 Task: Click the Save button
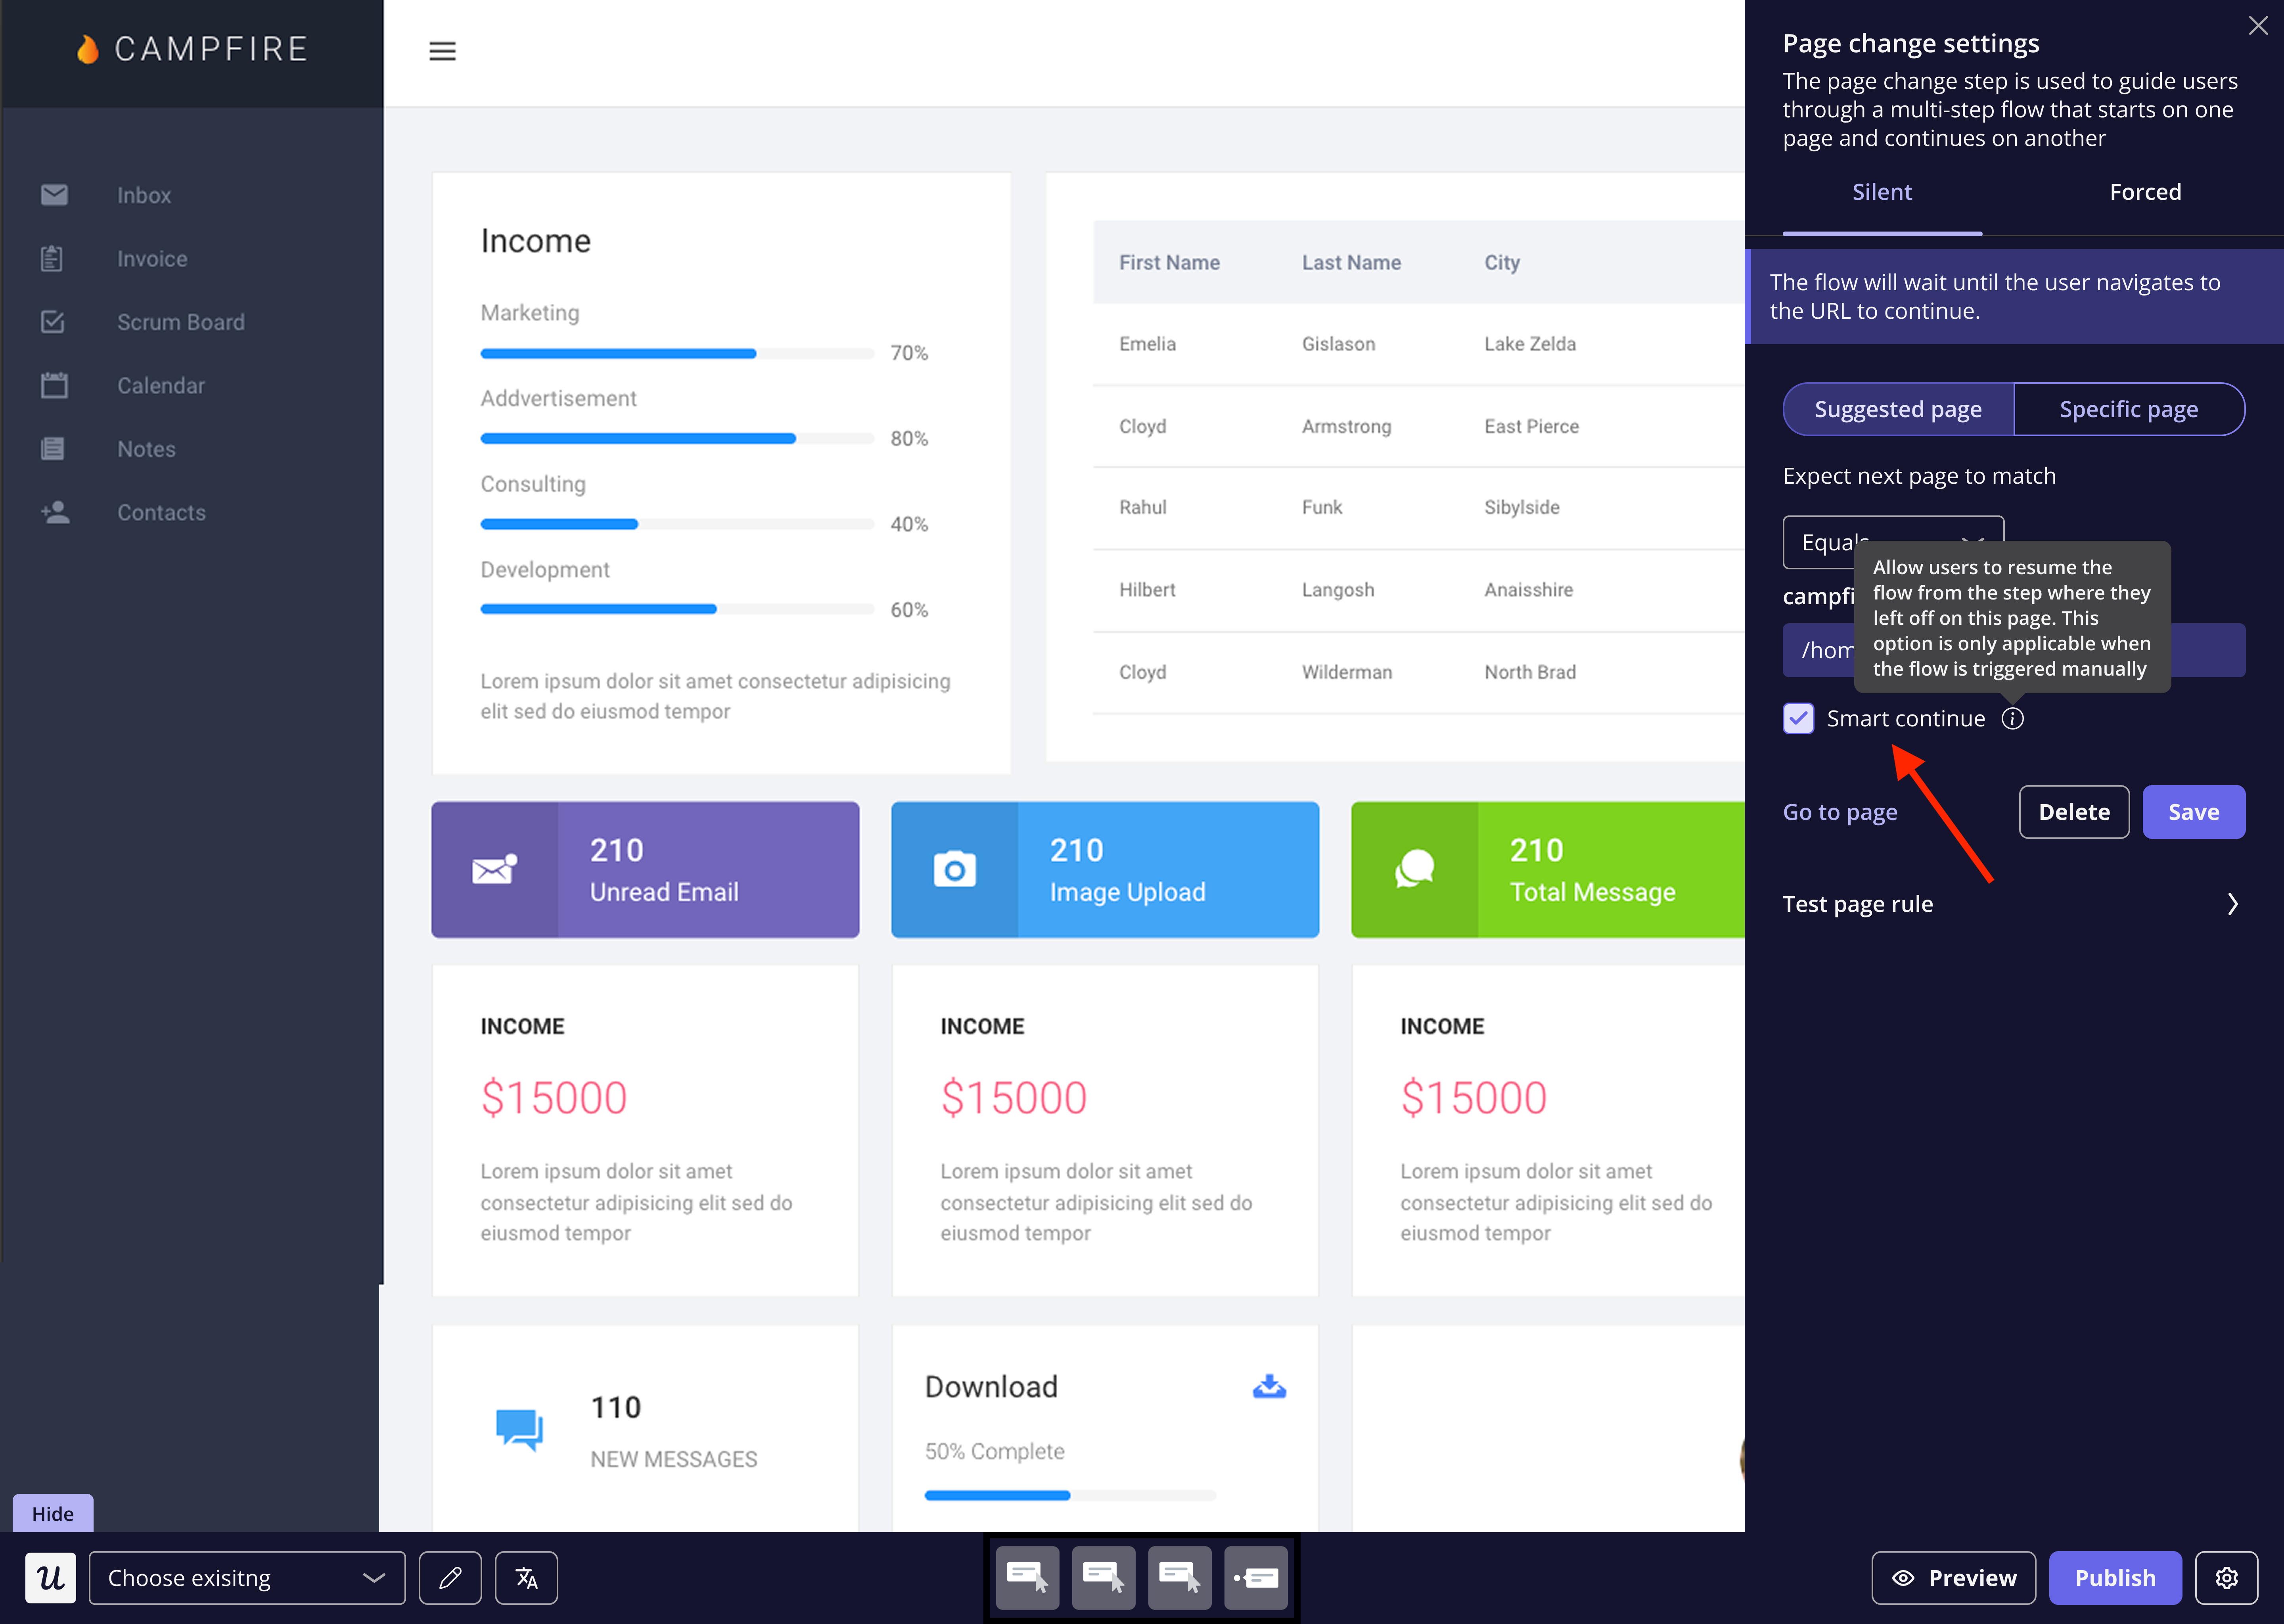tap(2194, 812)
